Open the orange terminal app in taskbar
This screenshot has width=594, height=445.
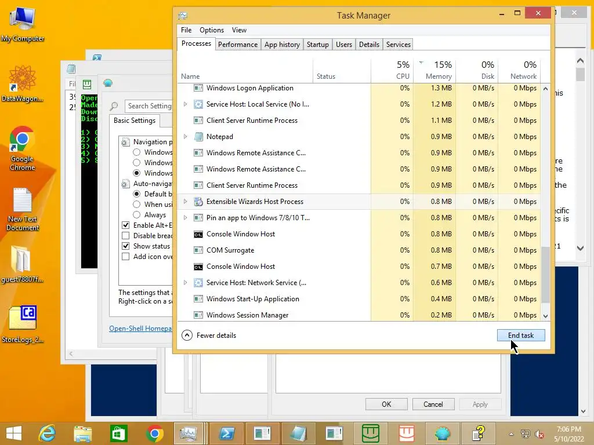(407, 433)
